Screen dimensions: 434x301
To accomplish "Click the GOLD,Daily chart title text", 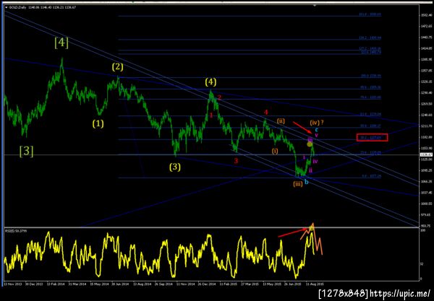I will coord(17,7).
